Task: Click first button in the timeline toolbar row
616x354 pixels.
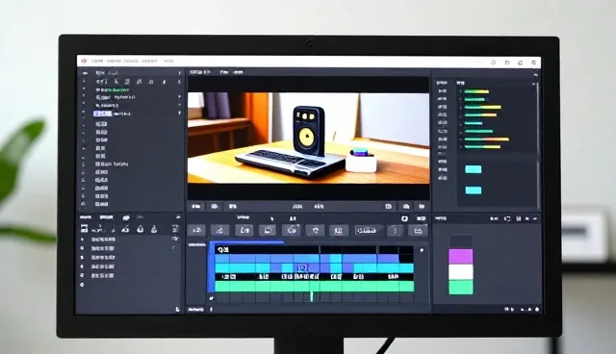Action: 196,230
